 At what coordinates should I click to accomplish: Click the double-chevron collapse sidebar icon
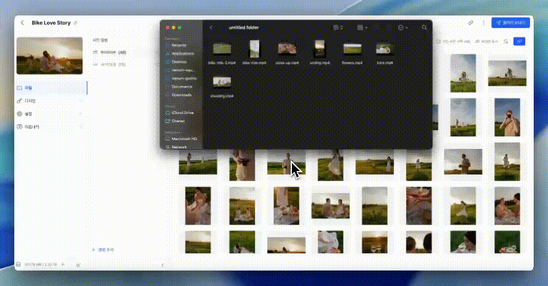[79, 265]
